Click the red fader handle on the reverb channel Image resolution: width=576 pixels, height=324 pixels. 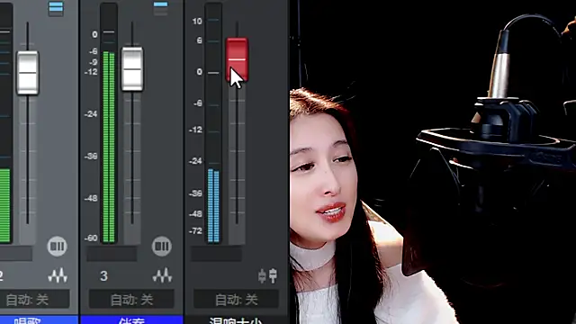click(237, 59)
